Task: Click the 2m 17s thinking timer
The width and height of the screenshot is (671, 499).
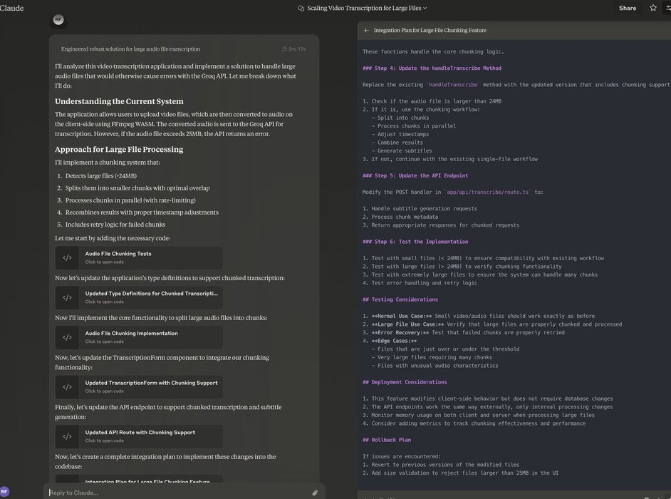Action: (294, 49)
